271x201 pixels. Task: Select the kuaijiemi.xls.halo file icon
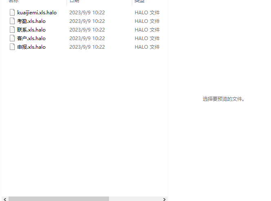(12, 13)
